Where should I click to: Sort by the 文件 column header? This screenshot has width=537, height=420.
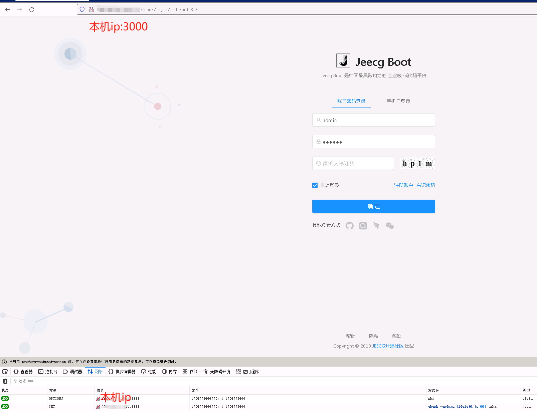[x=308, y=390]
